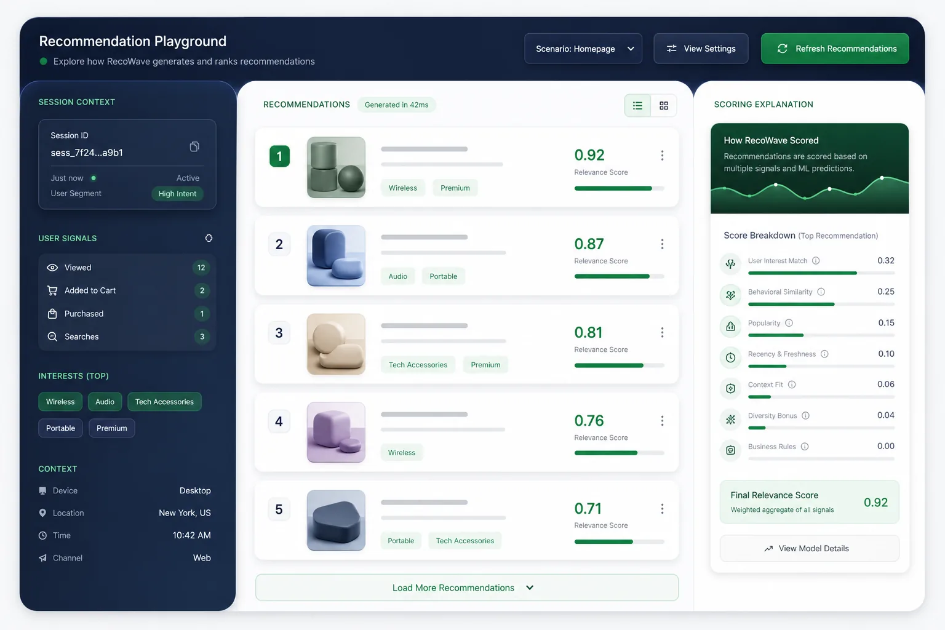Show info for User Interest Match
This screenshot has width=945, height=630.
(816, 261)
